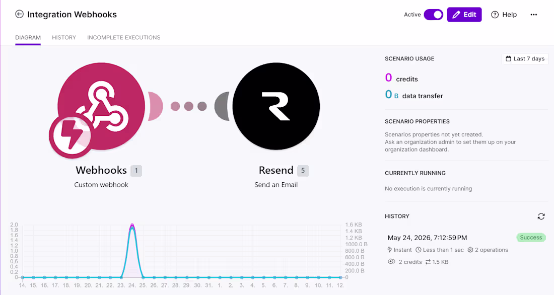
Task: Open the three-dot more options menu
Action: point(533,15)
